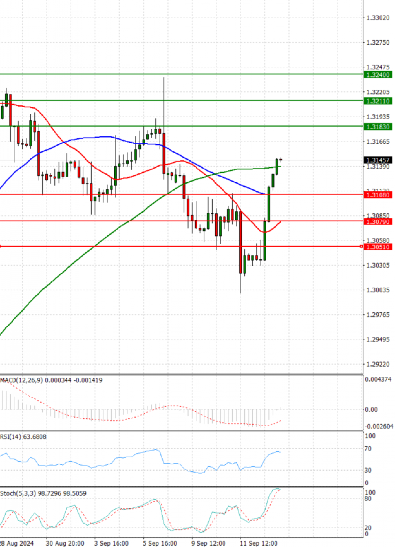The image size is (395, 547).
Task: Click the 5 Sep 16:00 time axis label
Action: [160, 543]
